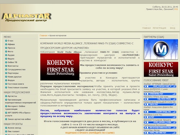Adjust volume on Альберт Артемьев Свежий ветер player
Viewport: 180px width, 135px height.
174,86
